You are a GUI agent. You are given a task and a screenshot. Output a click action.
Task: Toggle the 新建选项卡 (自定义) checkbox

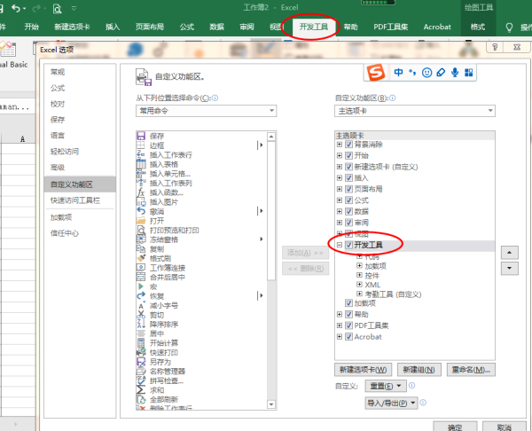tap(348, 167)
